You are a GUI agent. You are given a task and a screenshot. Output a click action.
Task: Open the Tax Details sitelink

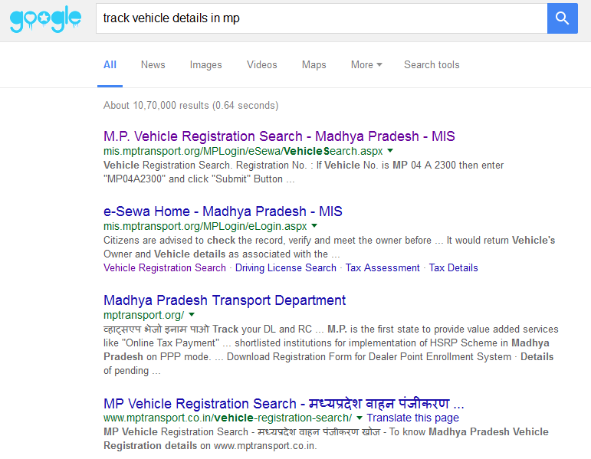[454, 267]
